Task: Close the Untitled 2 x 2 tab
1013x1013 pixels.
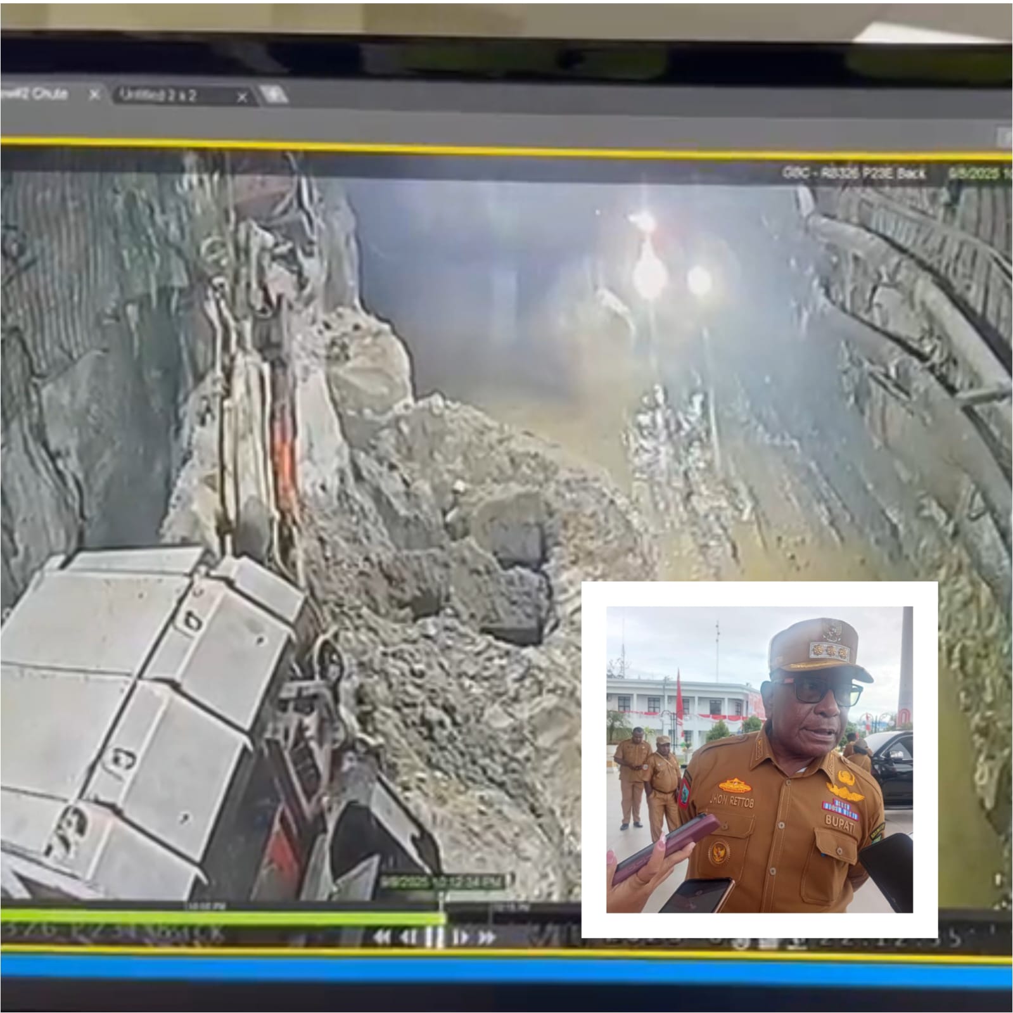Action: click(242, 97)
